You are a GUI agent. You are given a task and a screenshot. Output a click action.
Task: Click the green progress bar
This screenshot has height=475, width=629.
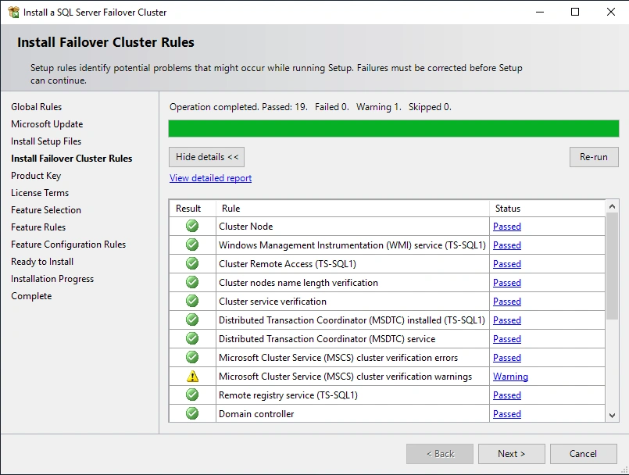coord(394,128)
